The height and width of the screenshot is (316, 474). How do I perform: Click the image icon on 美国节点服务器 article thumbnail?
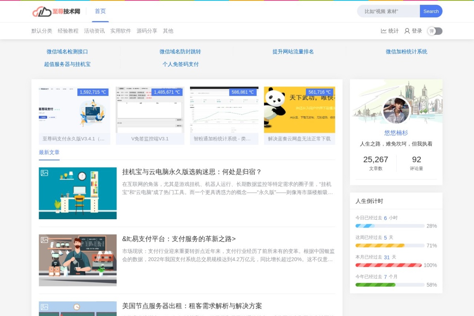pyautogui.click(x=44, y=307)
